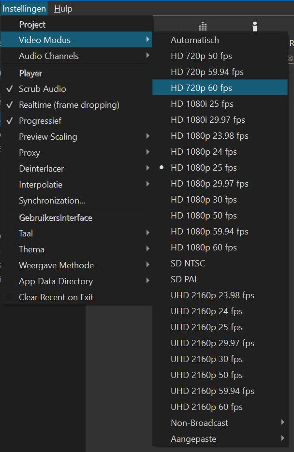Enable Clear Recent on Exit checkbox
Screen dimensions: 294x452
click(10, 297)
